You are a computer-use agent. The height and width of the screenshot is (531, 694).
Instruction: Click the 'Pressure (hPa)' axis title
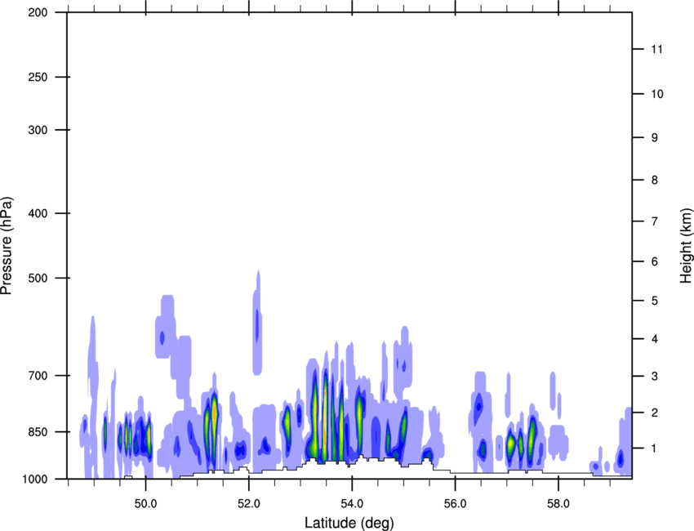[7, 246]
